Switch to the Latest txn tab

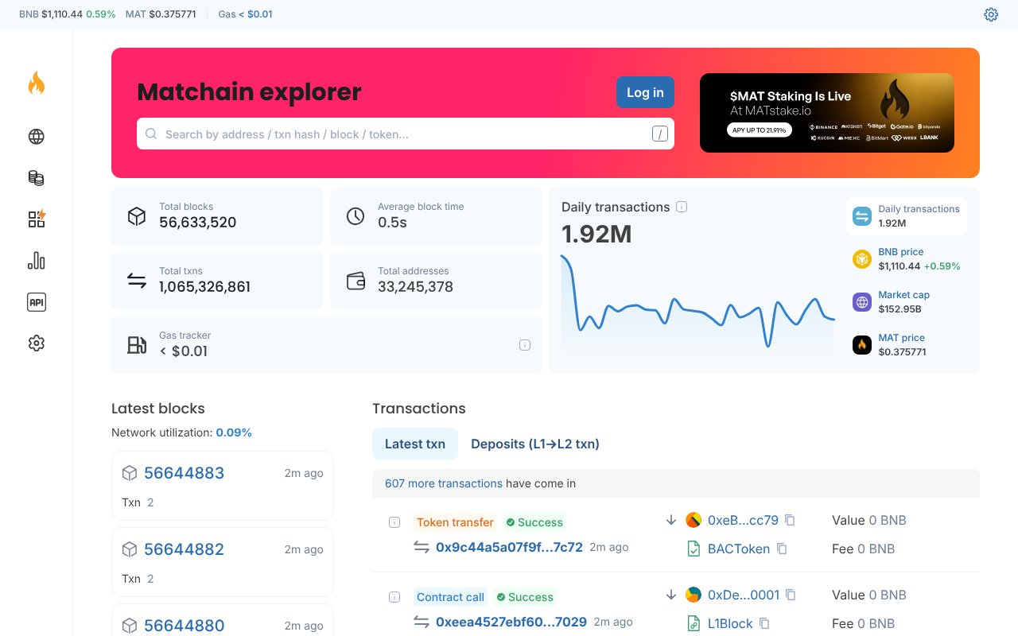(415, 444)
